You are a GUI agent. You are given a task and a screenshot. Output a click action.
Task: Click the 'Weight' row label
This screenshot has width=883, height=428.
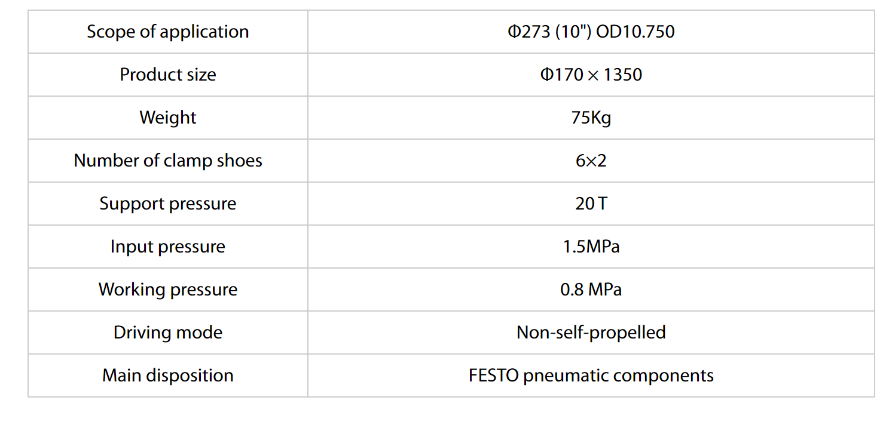168,118
